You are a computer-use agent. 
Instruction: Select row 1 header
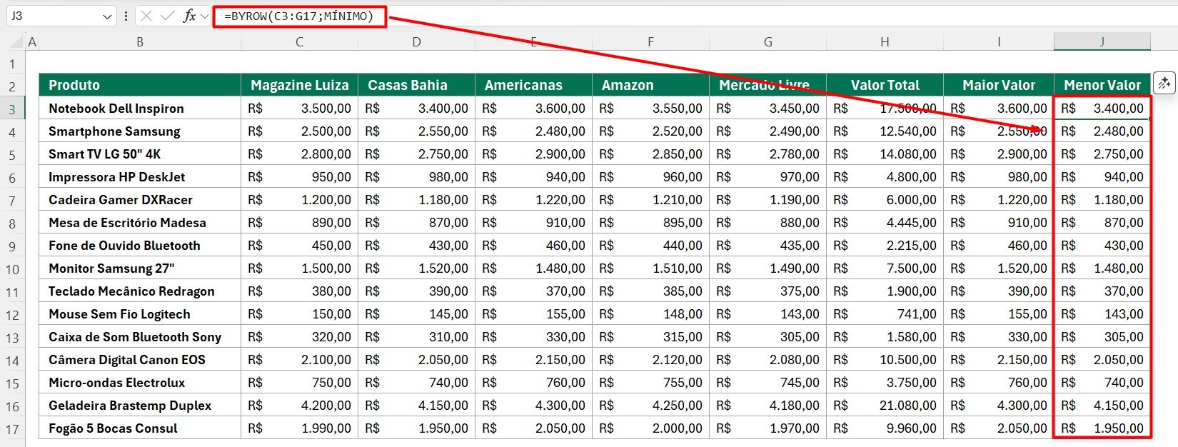[12, 64]
